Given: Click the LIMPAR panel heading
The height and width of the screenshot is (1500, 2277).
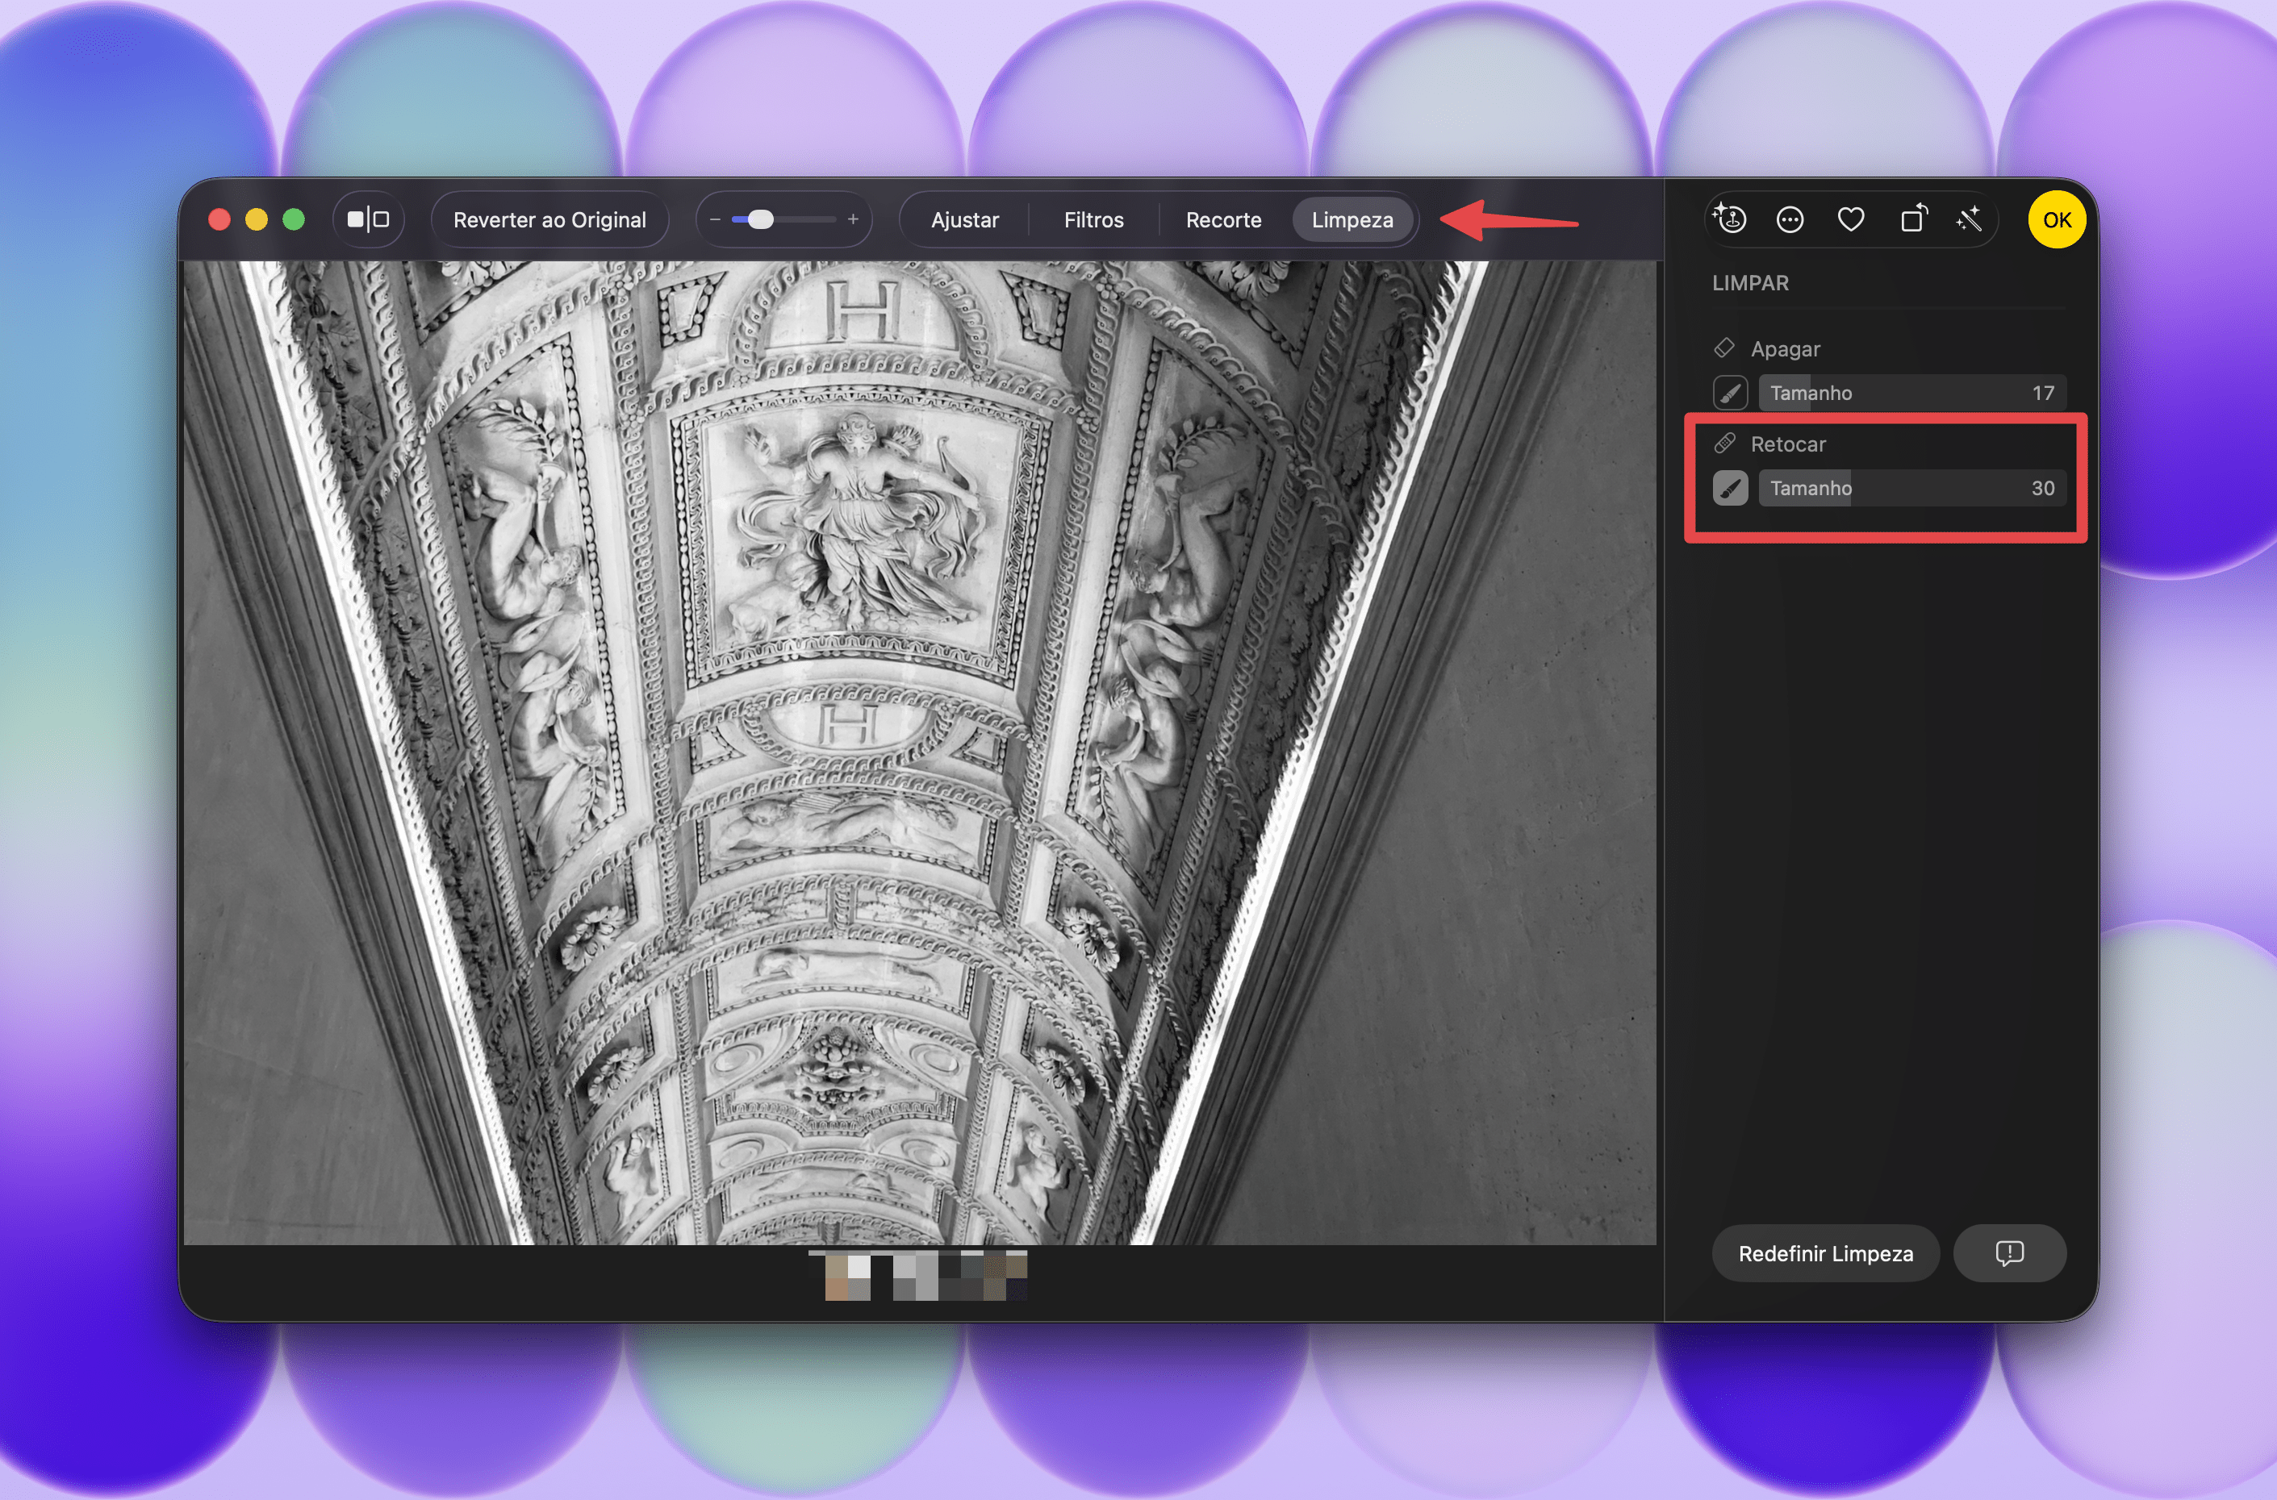Looking at the screenshot, I should coord(1749,283).
